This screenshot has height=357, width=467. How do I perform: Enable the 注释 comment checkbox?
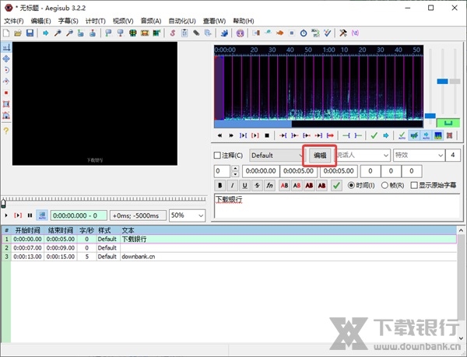[x=219, y=156]
